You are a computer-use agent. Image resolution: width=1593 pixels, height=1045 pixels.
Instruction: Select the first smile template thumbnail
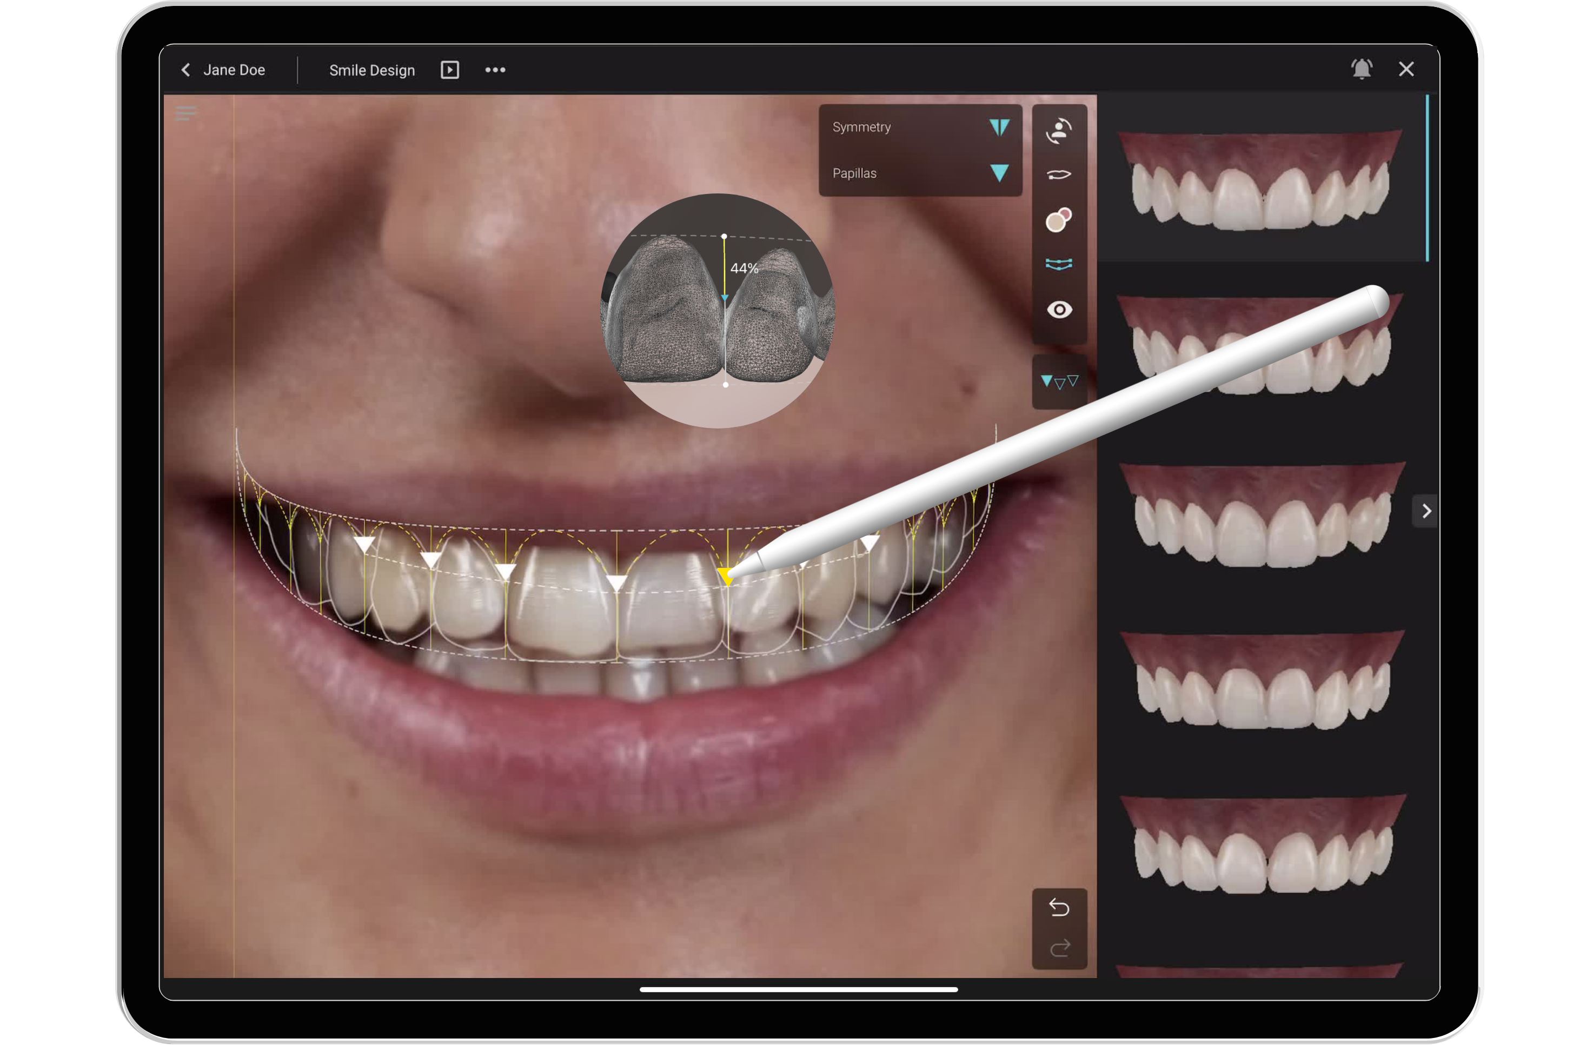1261,179
